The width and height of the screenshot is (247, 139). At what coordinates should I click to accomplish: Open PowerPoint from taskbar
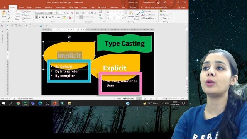tap(55, 103)
